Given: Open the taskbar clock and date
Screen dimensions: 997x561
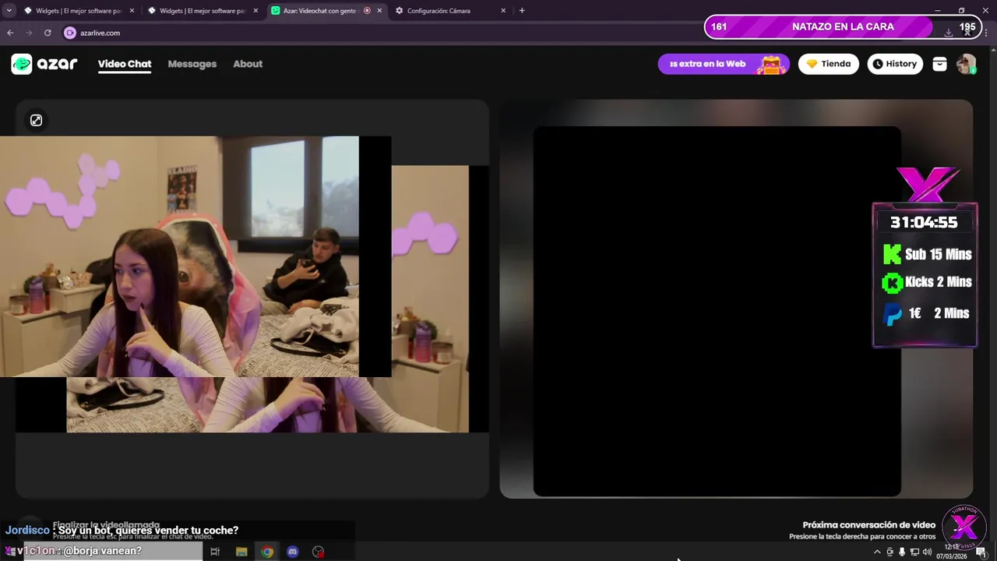Looking at the screenshot, I should [x=951, y=552].
